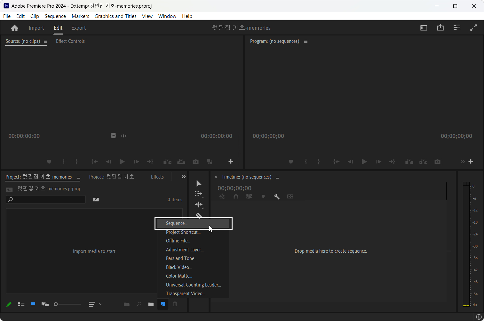Click the Quick Export share icon

pyautogui.click(x=440, y=28)
